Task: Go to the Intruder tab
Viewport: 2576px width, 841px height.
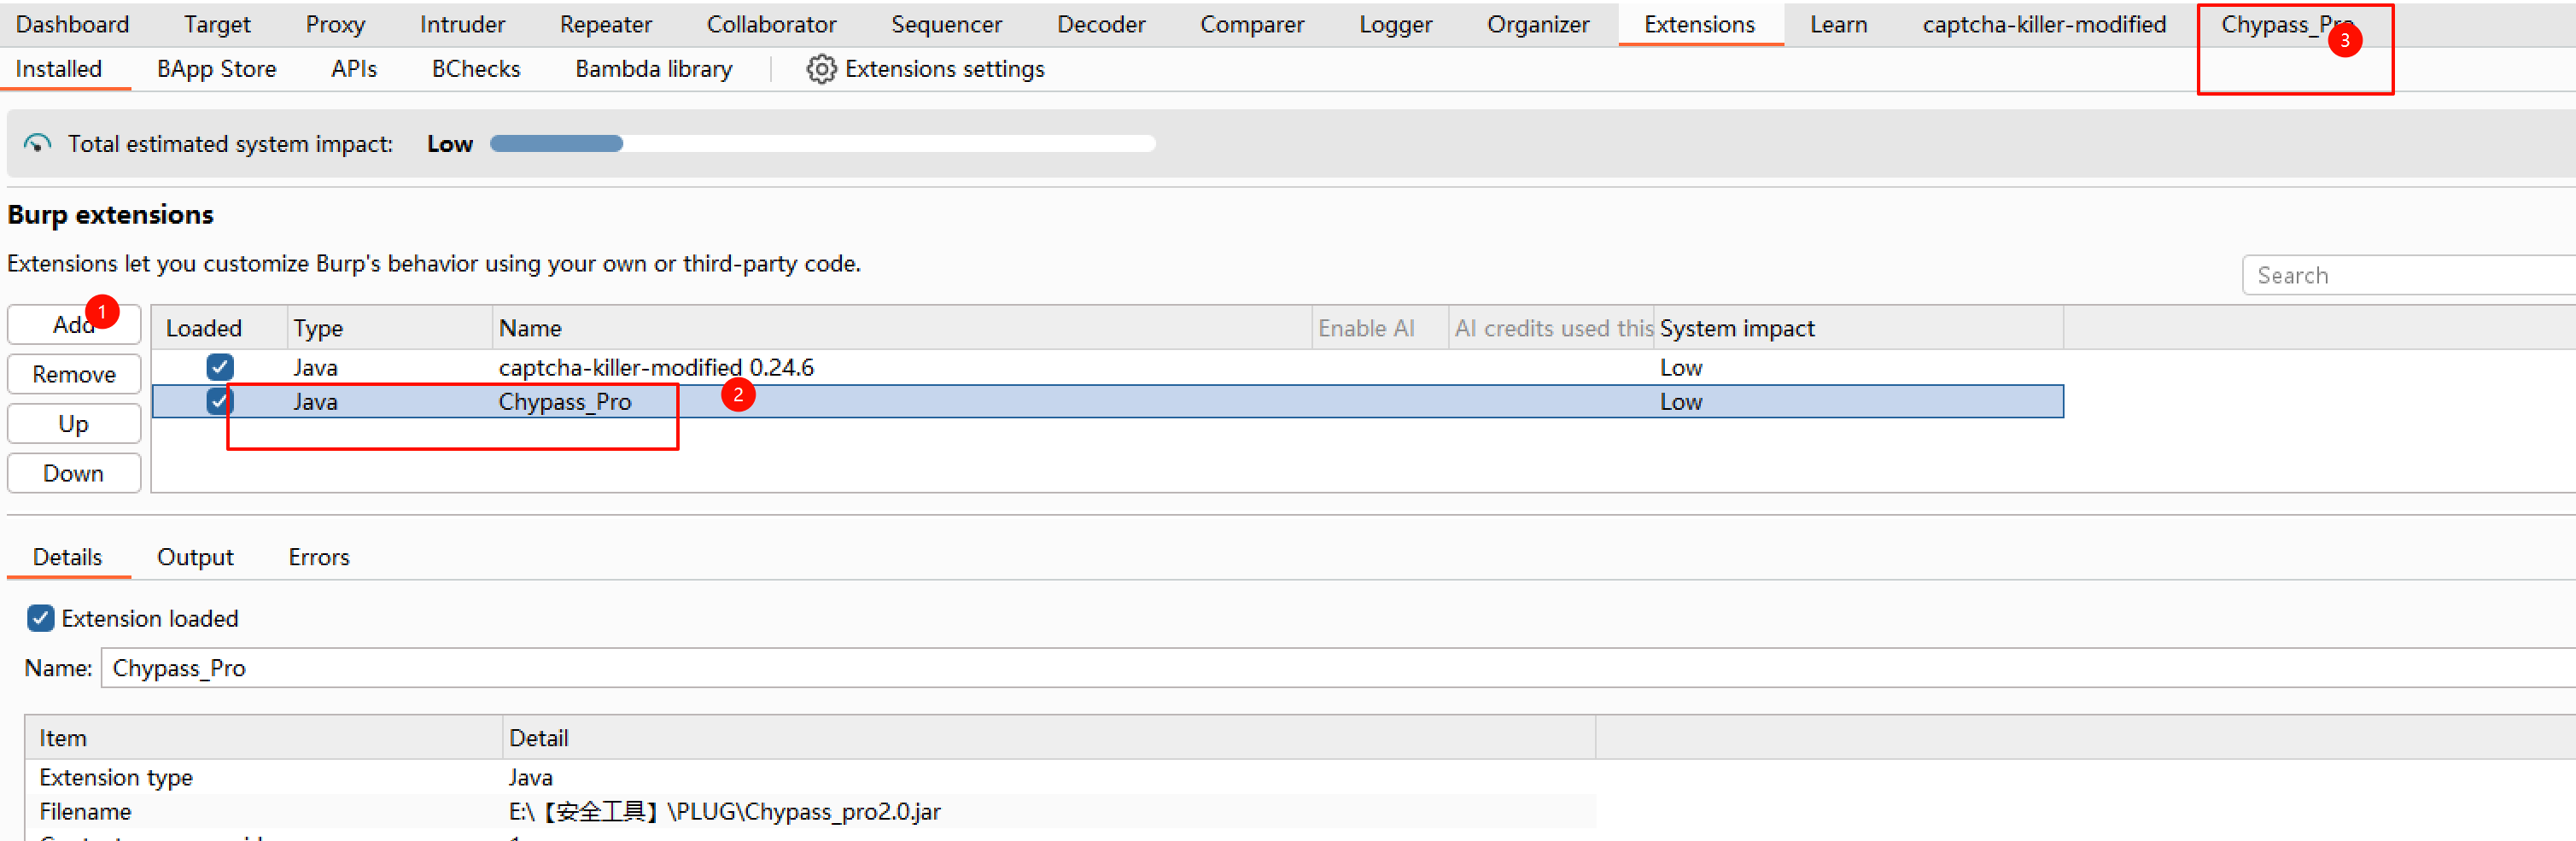Action: click(462, 24)
